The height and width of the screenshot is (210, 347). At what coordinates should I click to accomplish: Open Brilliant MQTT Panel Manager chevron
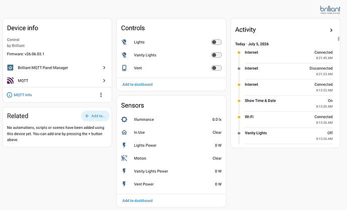click(104, 68)
